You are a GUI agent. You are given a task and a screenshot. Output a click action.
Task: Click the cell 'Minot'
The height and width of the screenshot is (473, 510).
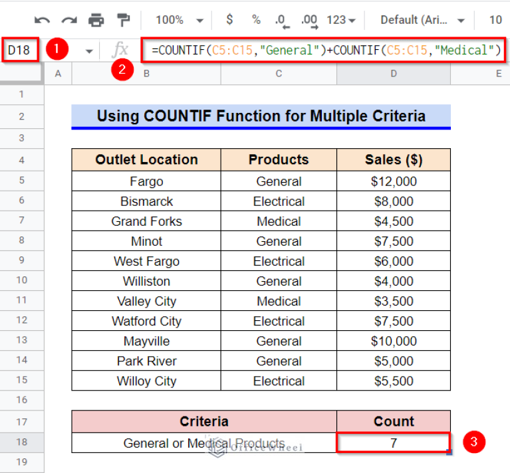tap(146, 241)
